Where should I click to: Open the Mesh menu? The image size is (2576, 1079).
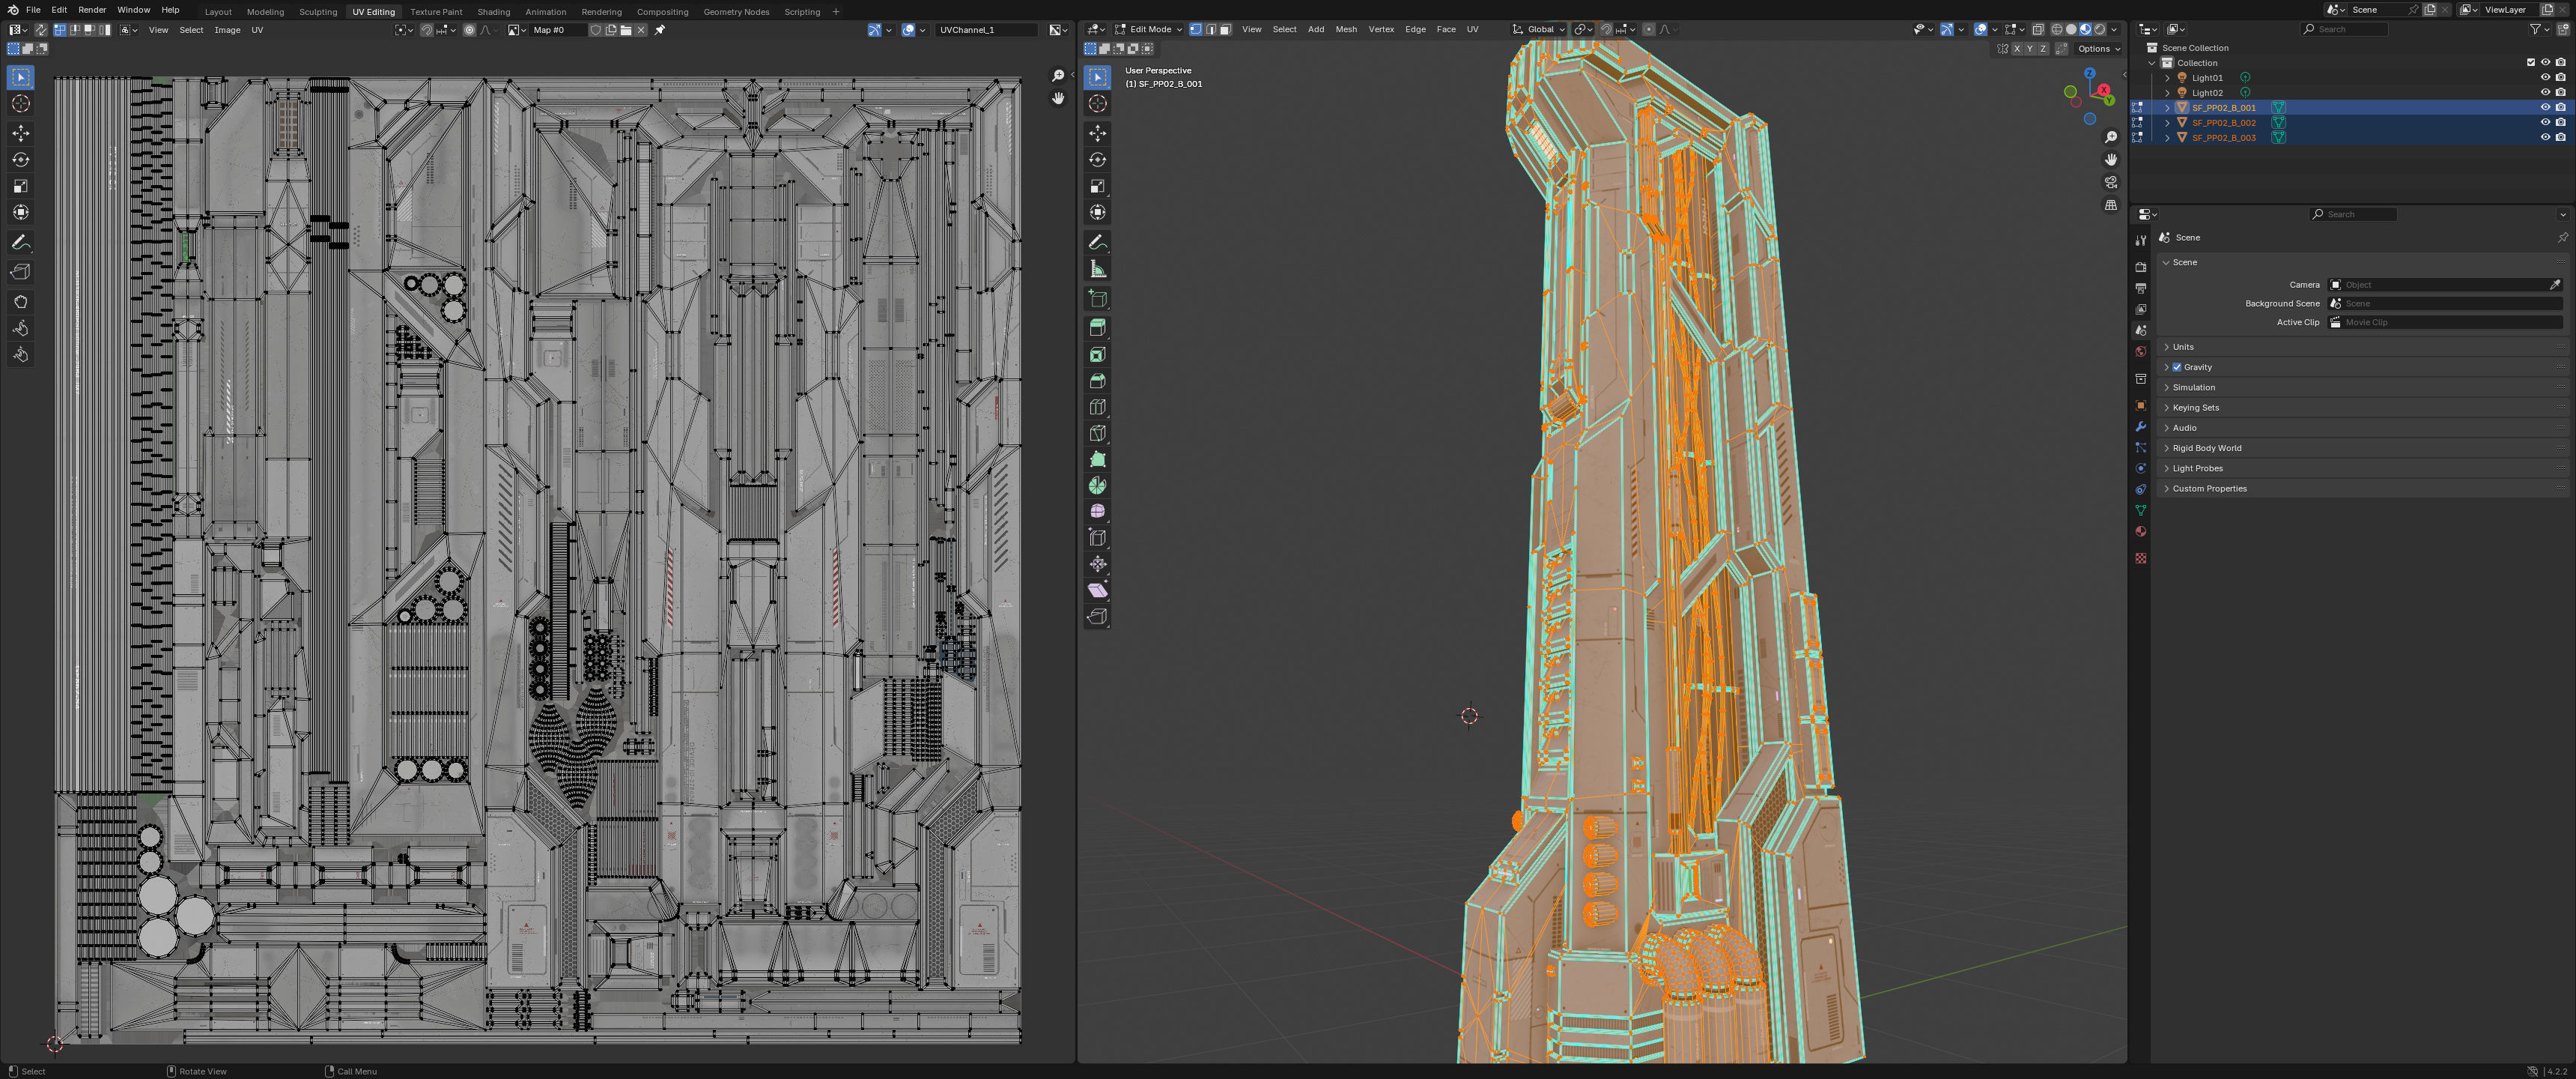click(x=1346, y=29)
